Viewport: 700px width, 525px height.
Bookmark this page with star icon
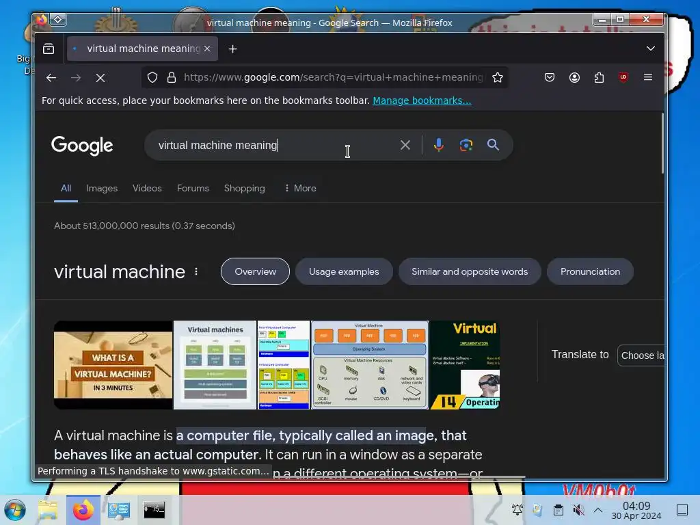pos(498,78)
